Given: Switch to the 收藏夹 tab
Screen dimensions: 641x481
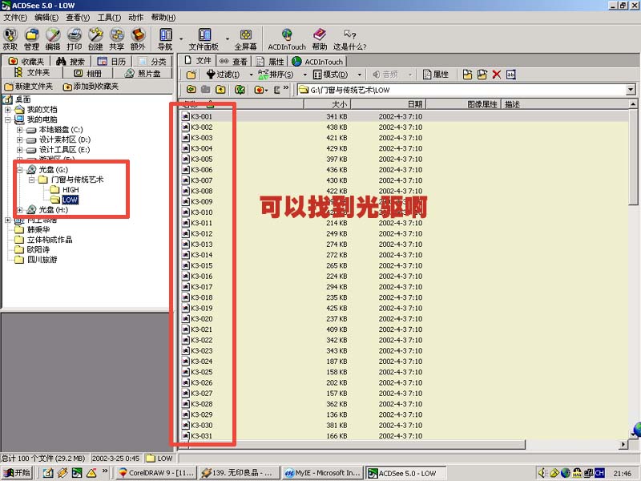Looking at the screenshot, I should [x=26, y=62].
